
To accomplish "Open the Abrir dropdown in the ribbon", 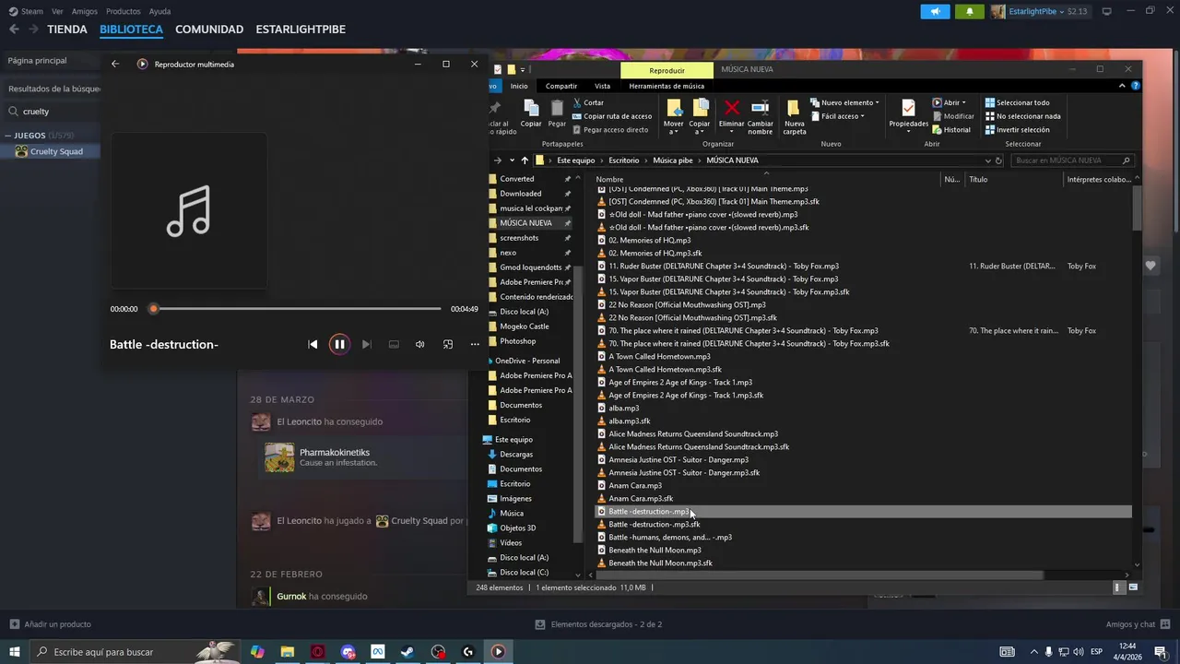I will click(949, 102).
